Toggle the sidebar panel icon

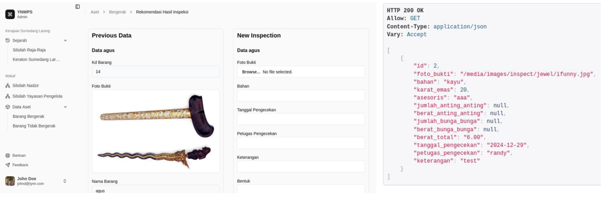click(77, 7)
